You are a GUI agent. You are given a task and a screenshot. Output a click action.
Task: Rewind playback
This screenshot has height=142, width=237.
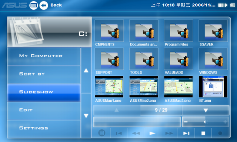(136, 133)
